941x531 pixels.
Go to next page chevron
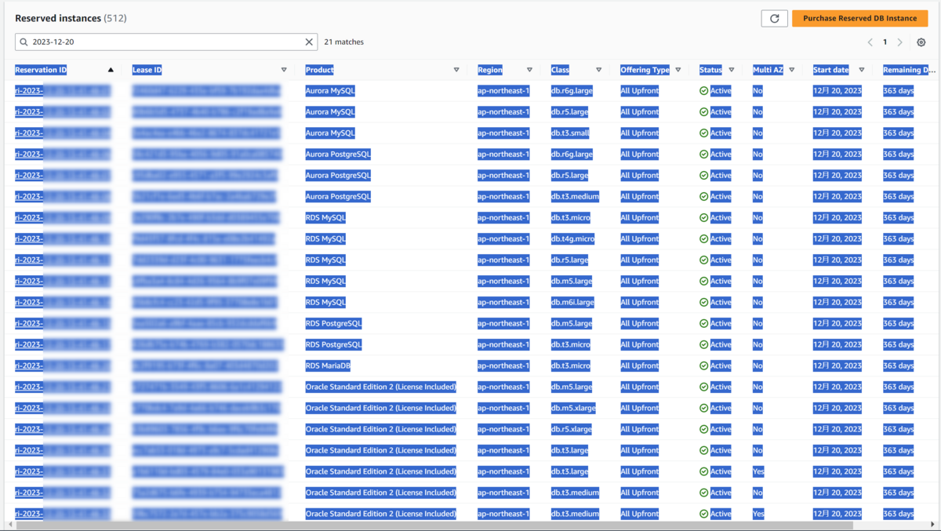pos(899,42)
